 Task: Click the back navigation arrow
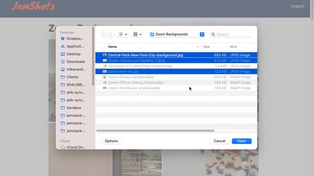tap(104, 34)
